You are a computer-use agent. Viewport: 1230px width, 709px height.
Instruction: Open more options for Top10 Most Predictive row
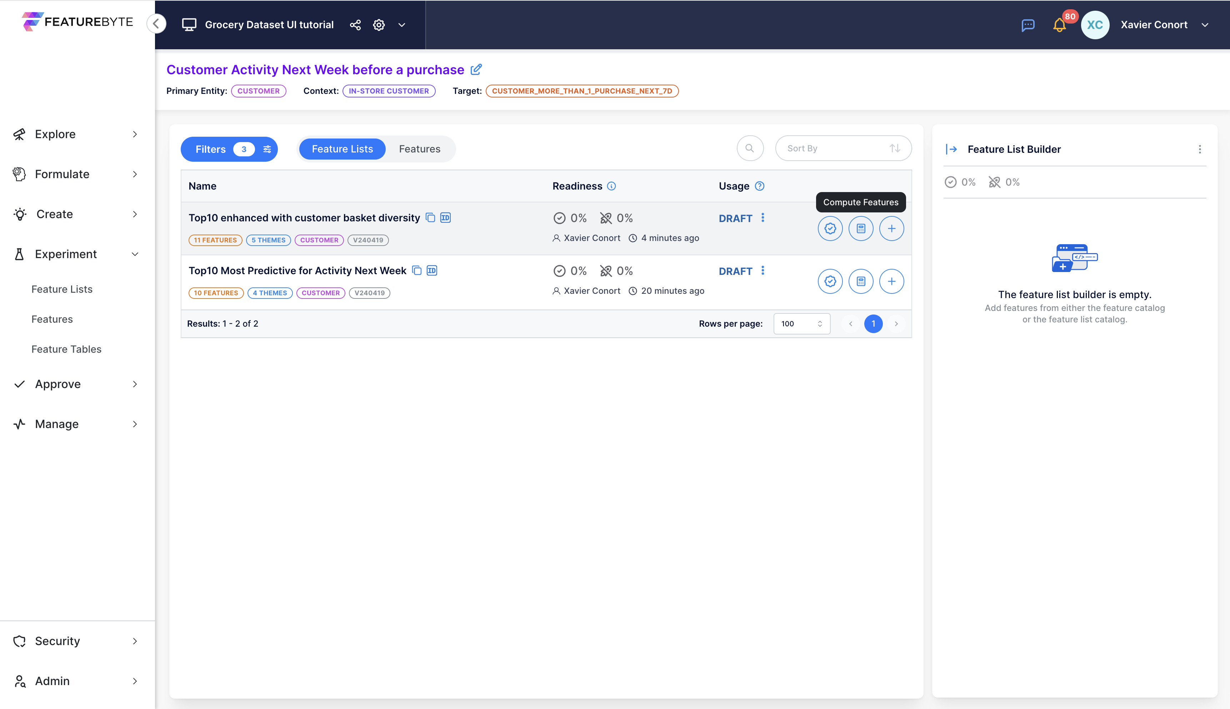coord(763,270)
